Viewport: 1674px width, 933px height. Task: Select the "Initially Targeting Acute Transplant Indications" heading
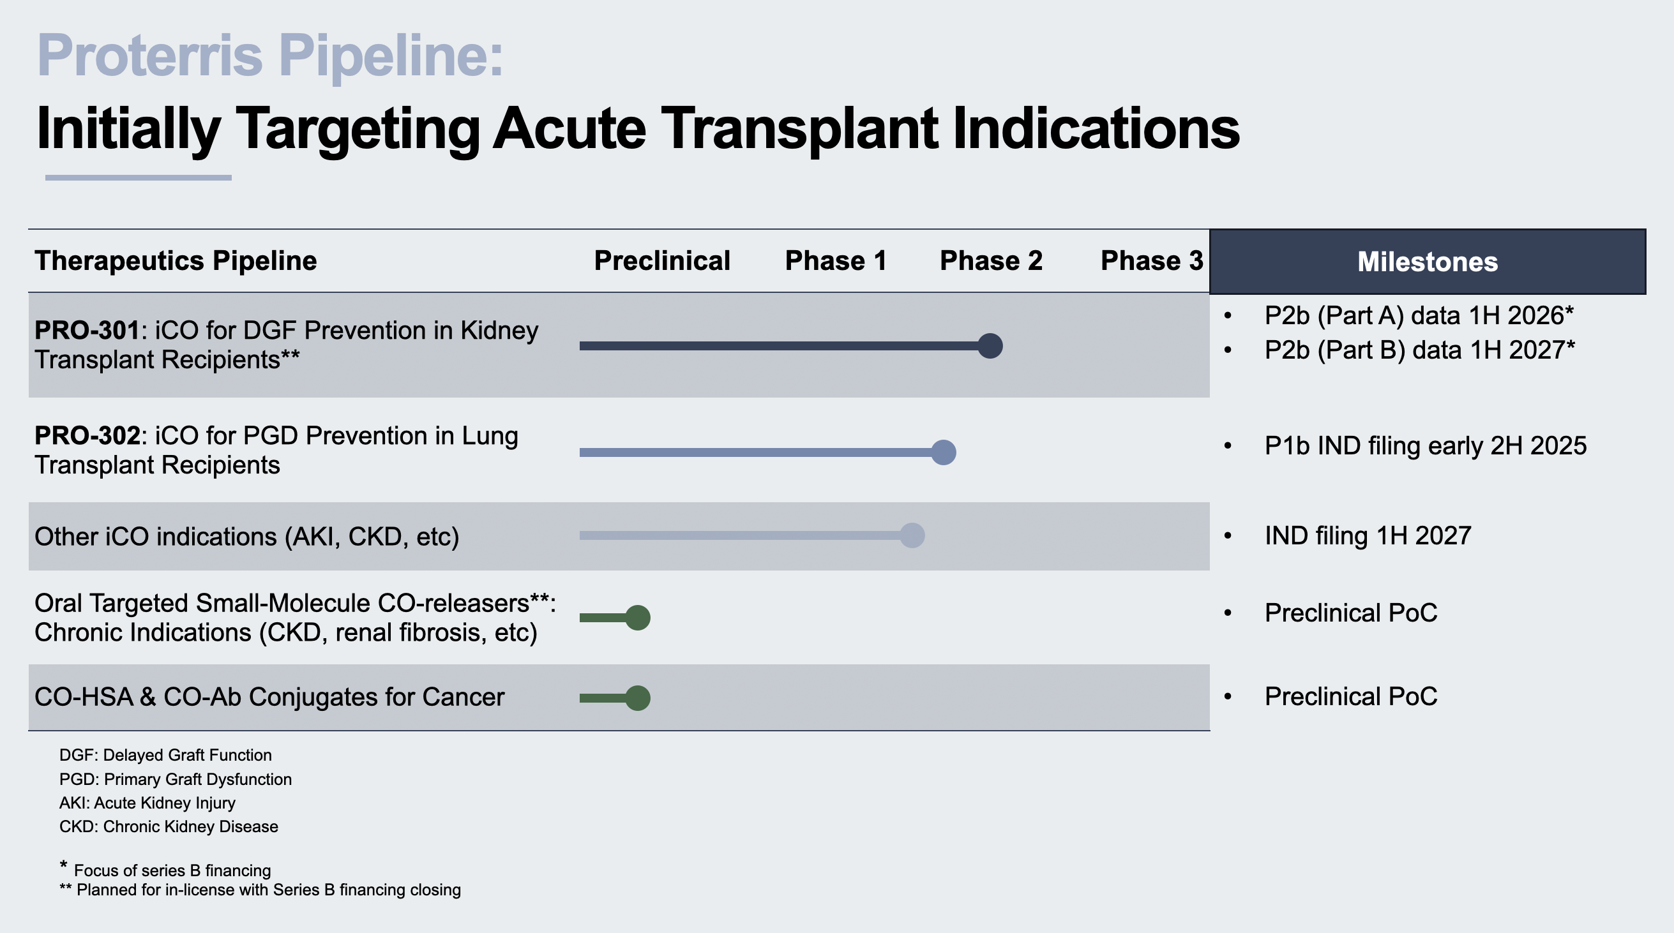(x=638, y=129)
